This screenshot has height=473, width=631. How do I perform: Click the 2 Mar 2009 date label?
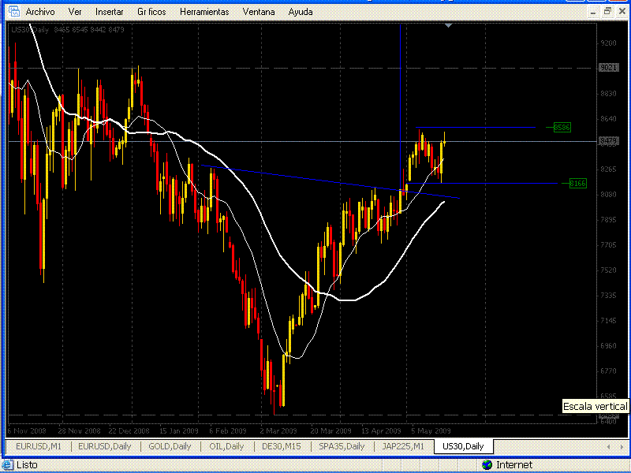pos(278,430)
